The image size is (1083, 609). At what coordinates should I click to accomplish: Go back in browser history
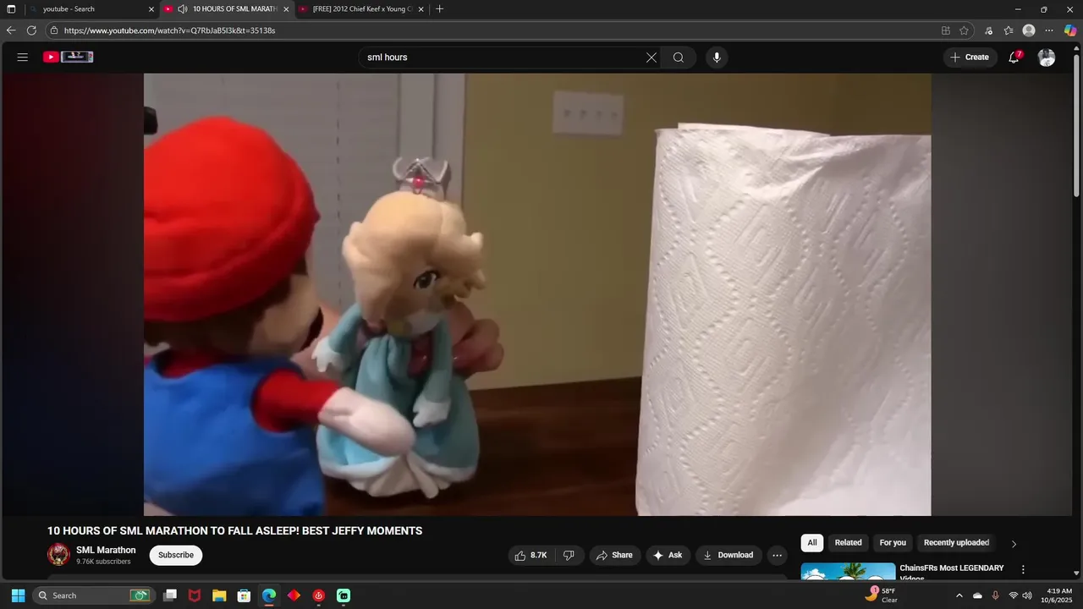11,30
